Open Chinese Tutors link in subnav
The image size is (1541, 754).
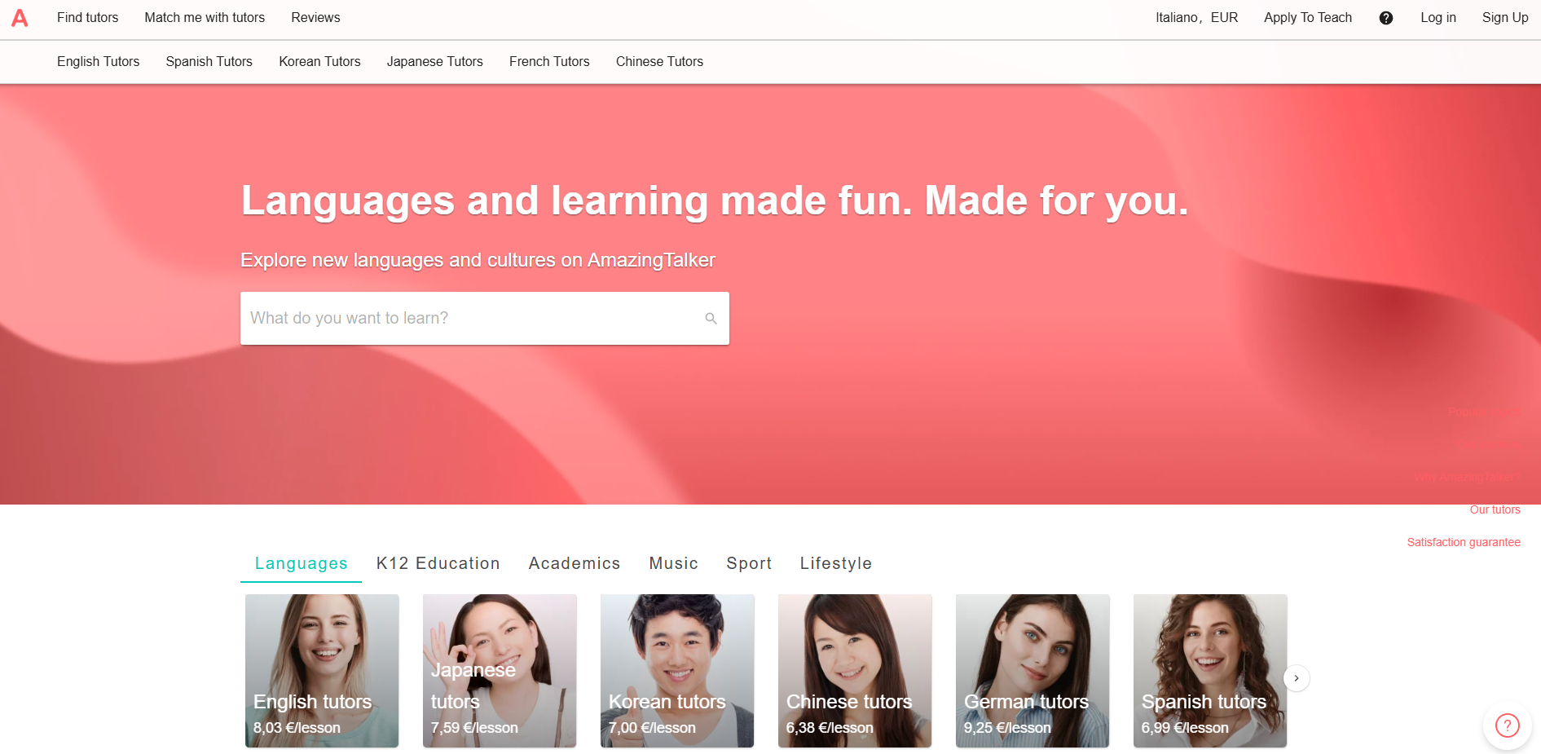[x=659, y=62]
